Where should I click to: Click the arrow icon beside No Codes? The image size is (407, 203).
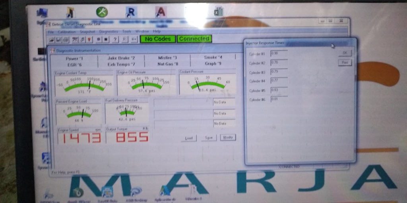point(134,40)
